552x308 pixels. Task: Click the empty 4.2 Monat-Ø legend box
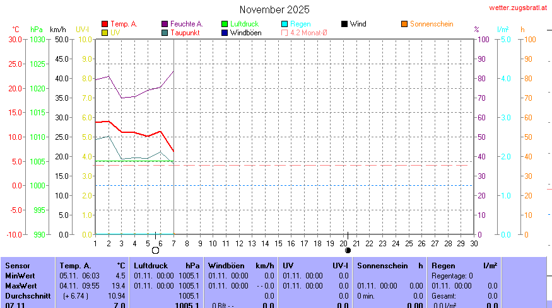click(x=285, y=32)
